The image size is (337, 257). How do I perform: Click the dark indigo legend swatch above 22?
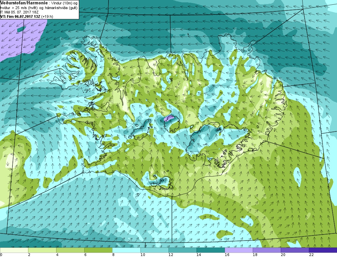tap(323, 250)
